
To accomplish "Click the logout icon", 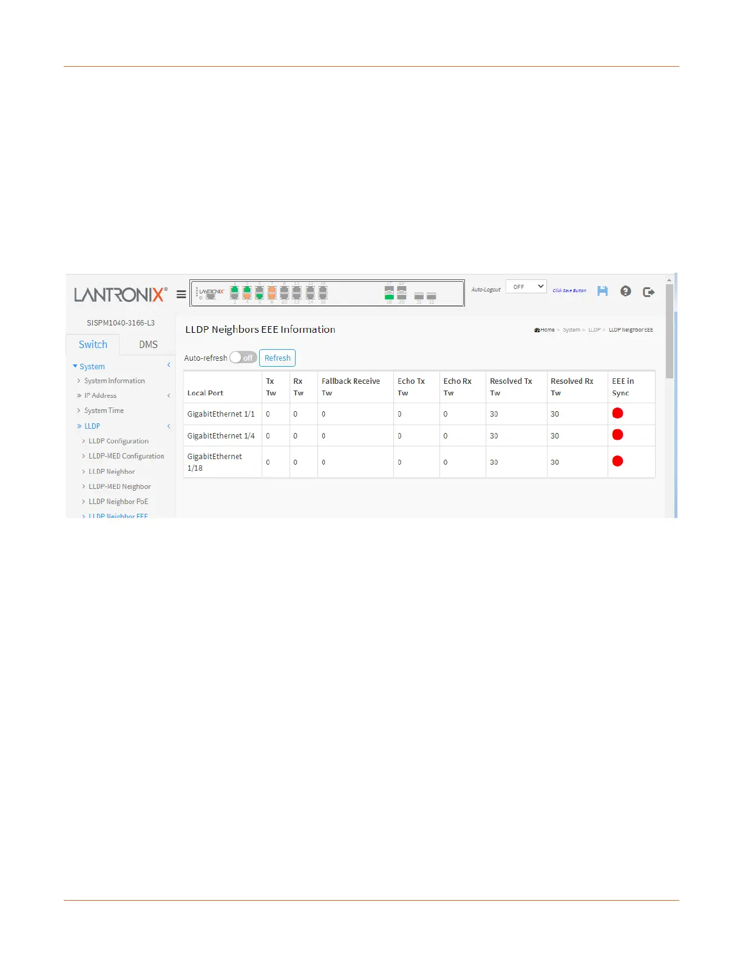I will click(649, 292).
